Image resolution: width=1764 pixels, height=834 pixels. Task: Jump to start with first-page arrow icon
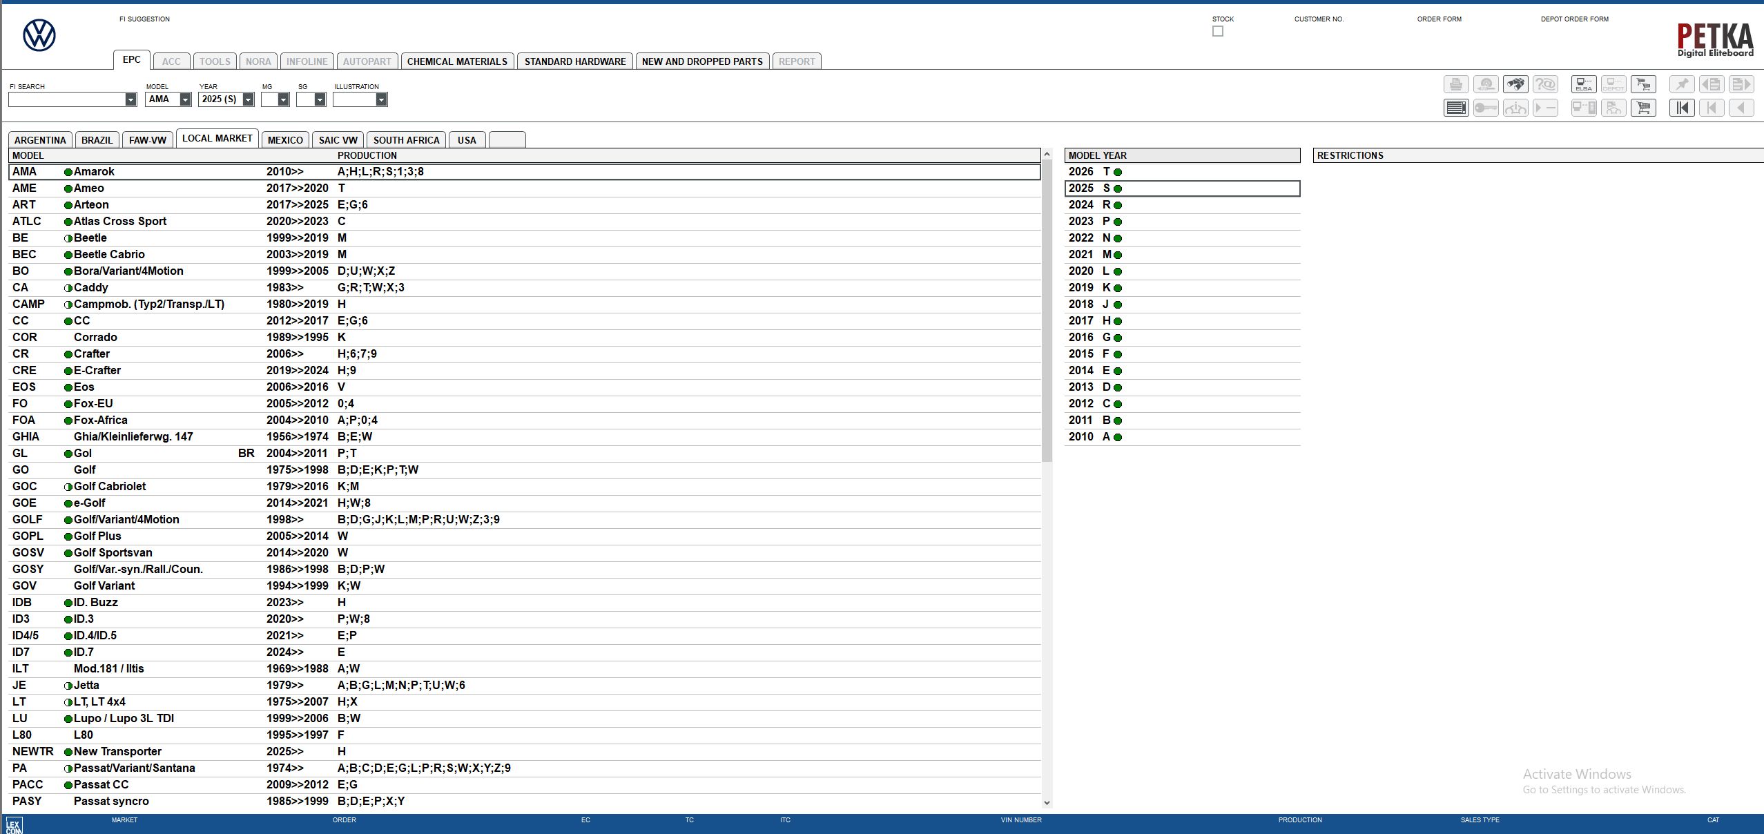[1682, 108]
